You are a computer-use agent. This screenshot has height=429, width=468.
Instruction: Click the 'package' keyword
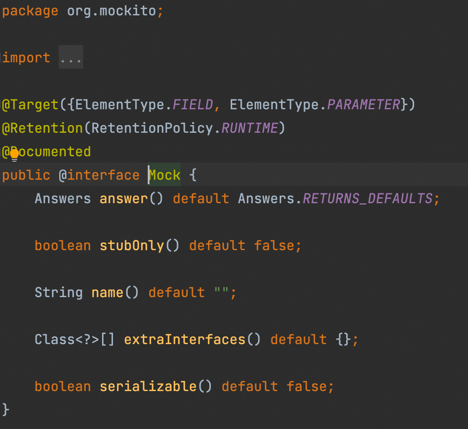[x=30, y=11]
